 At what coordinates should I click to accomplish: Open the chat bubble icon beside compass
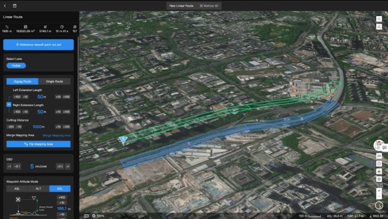[x=384, y=148]
